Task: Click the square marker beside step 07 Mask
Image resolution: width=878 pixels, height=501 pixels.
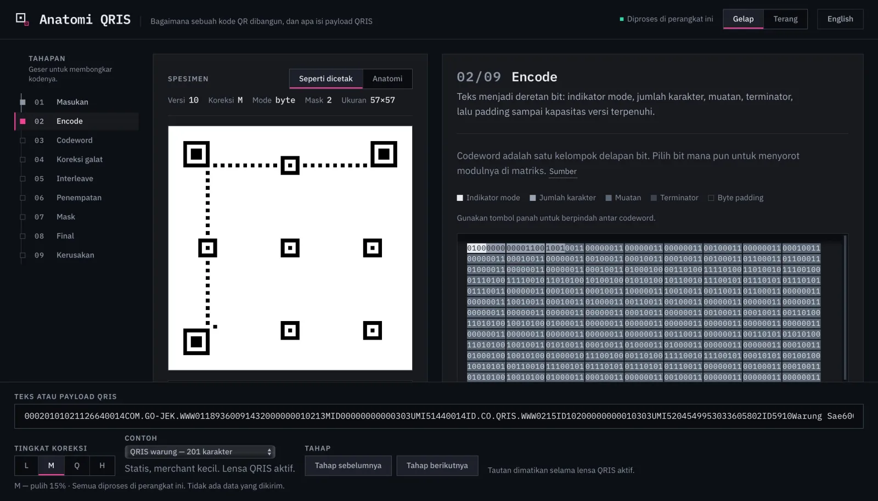Action: (22, 217)
